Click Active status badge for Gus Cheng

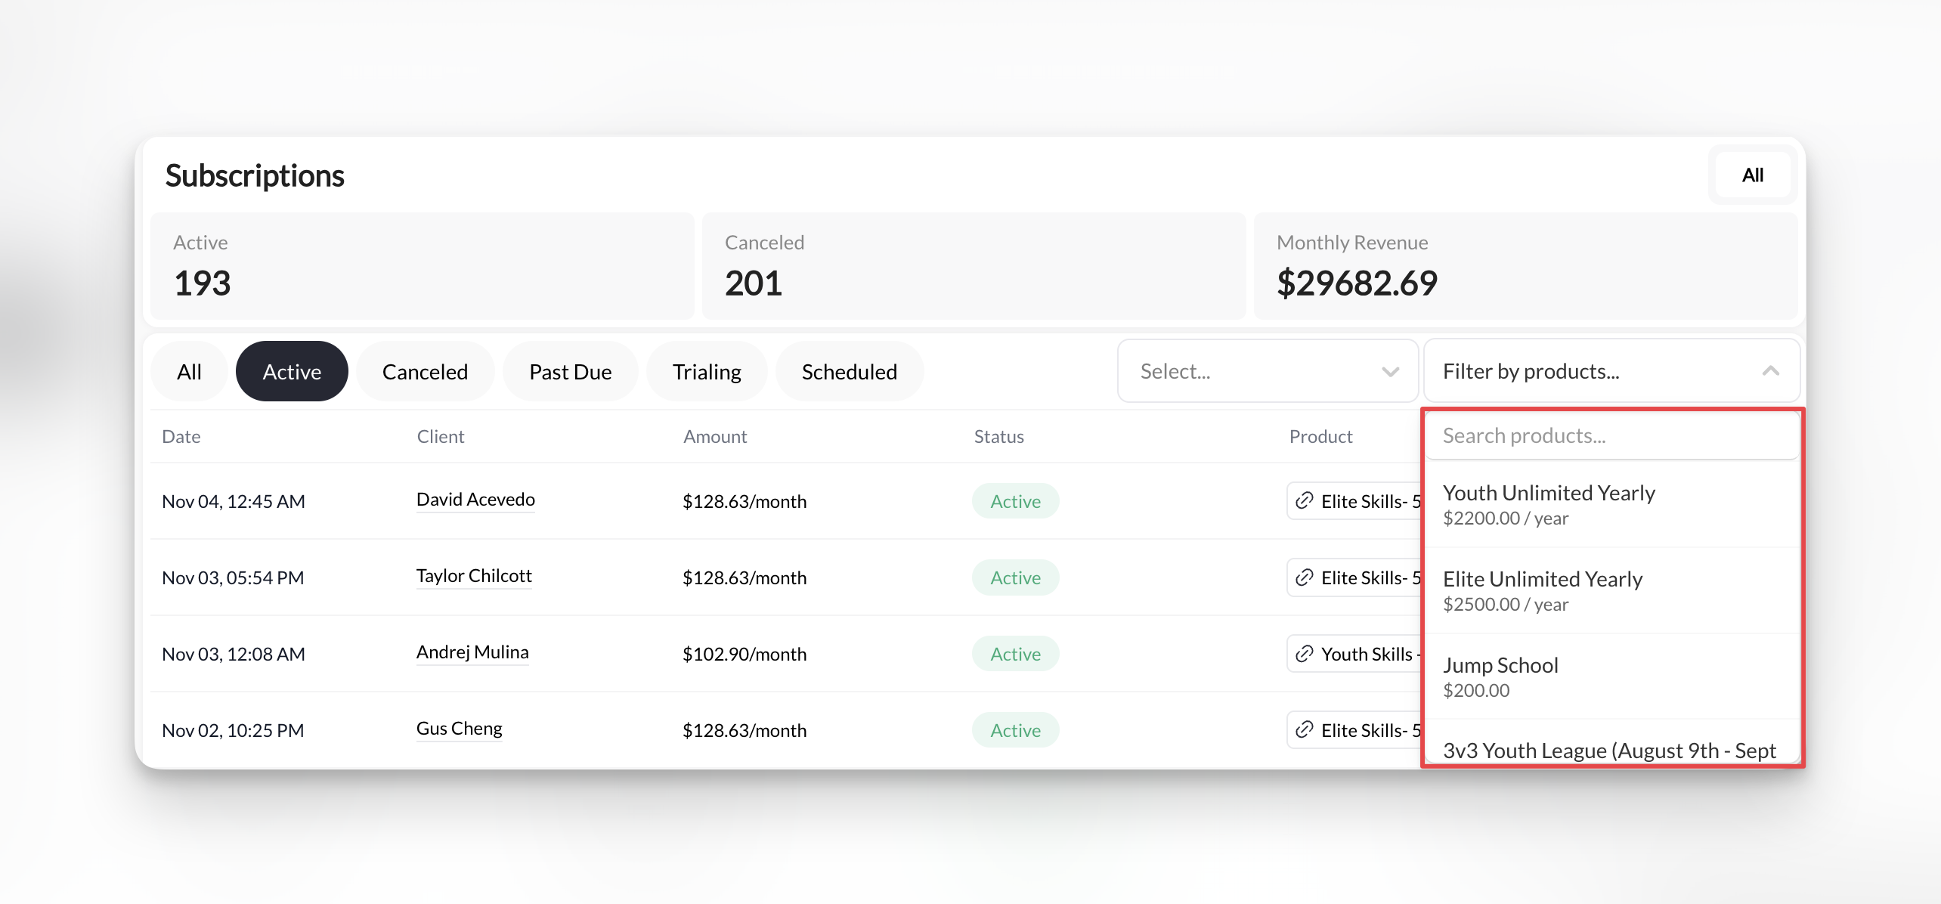1015,730
